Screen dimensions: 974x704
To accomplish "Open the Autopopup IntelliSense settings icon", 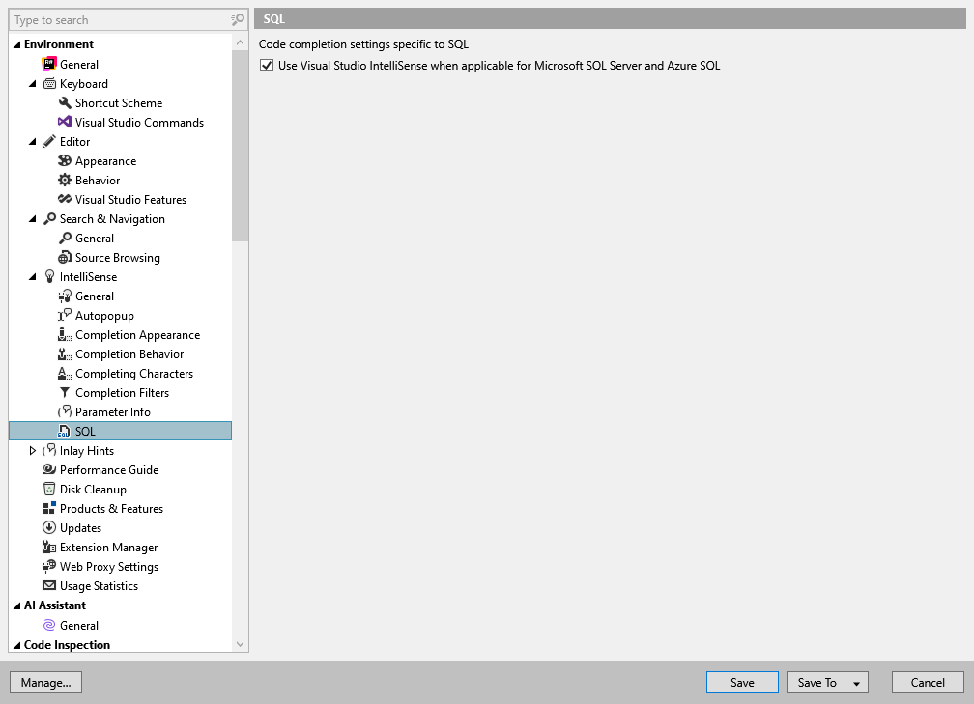I will (x=64, y=315).
